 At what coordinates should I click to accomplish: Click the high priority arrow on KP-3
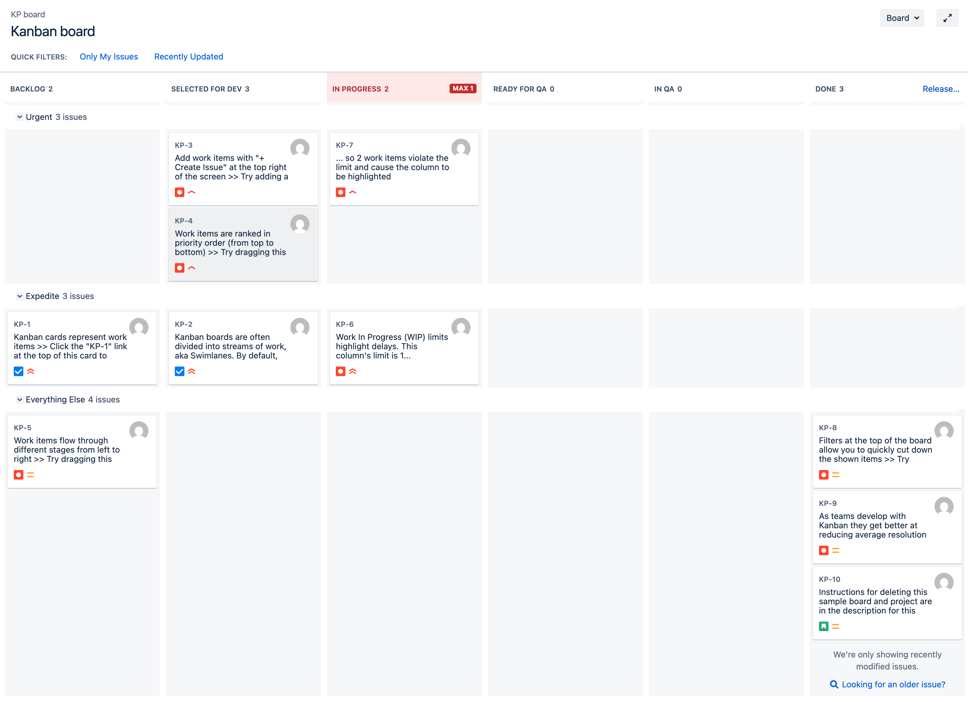click(x=192, y=192)
